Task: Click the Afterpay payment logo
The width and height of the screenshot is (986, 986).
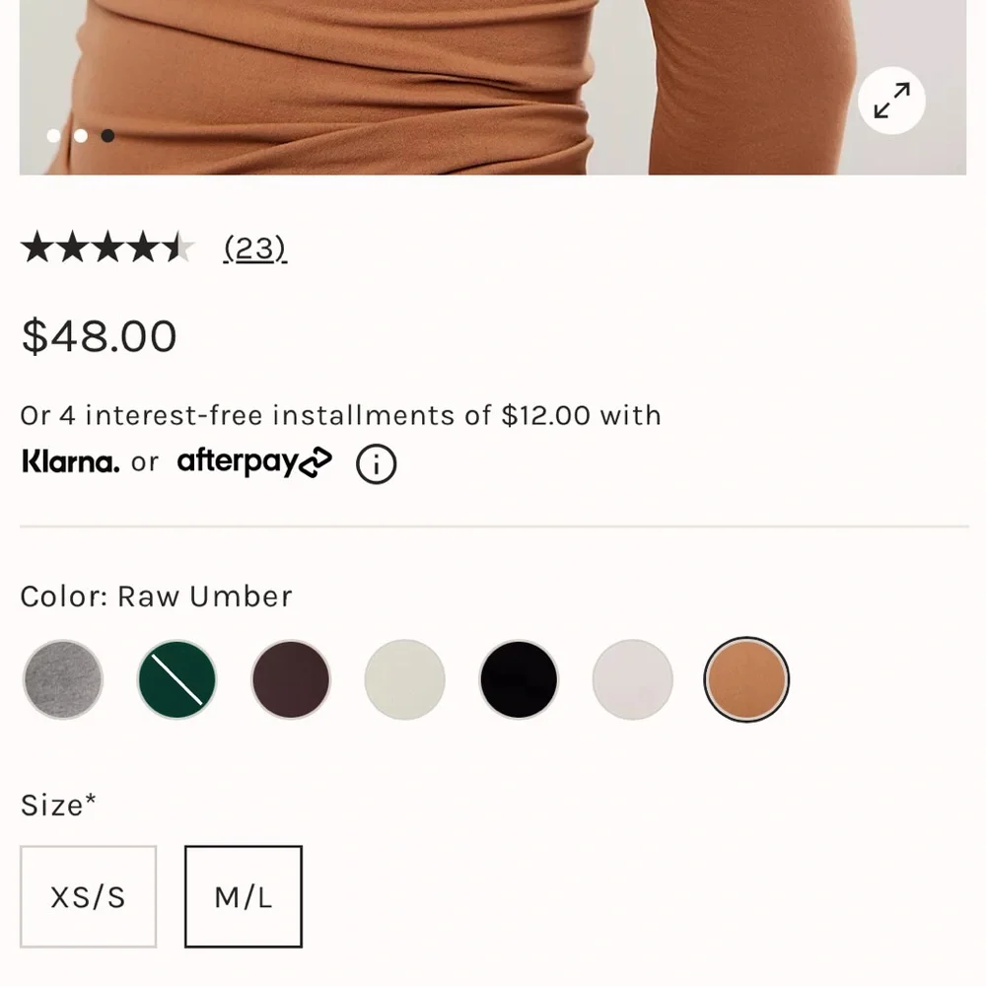Action: tap(240, 461)
